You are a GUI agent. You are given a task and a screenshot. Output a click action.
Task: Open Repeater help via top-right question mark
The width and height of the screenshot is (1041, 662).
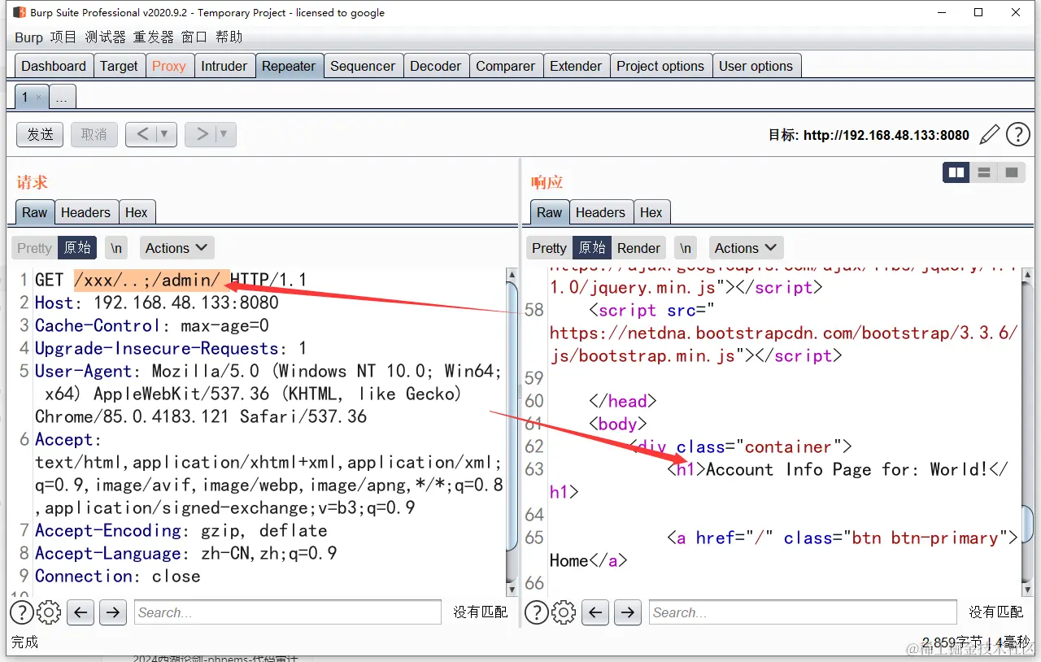(1018, 134)
